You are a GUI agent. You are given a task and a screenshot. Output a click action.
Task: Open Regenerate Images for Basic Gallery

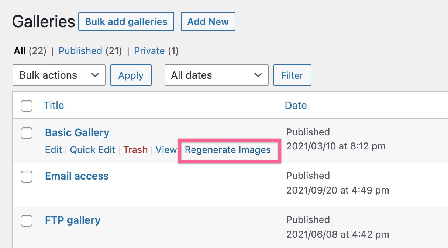pos(228,150)
